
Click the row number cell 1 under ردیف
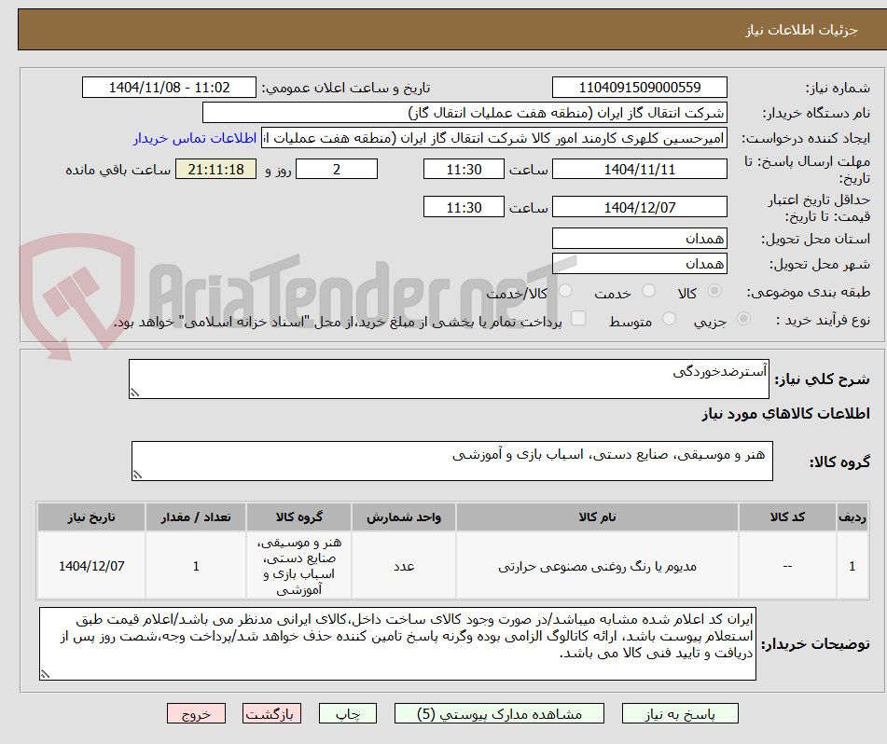click(x=852, y=566)
